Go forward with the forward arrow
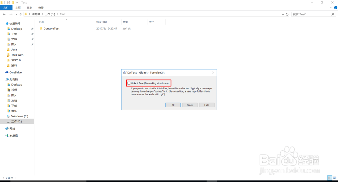This screenshot has height=182, width=338. [11, 14]
